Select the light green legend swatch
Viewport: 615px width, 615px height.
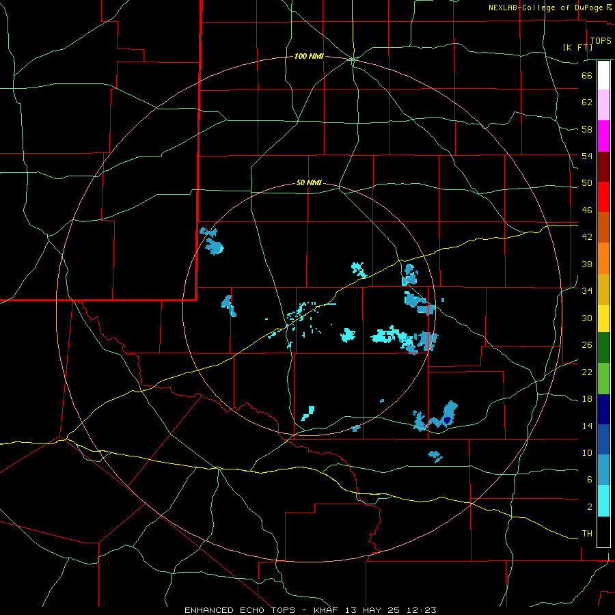[603, 379]
